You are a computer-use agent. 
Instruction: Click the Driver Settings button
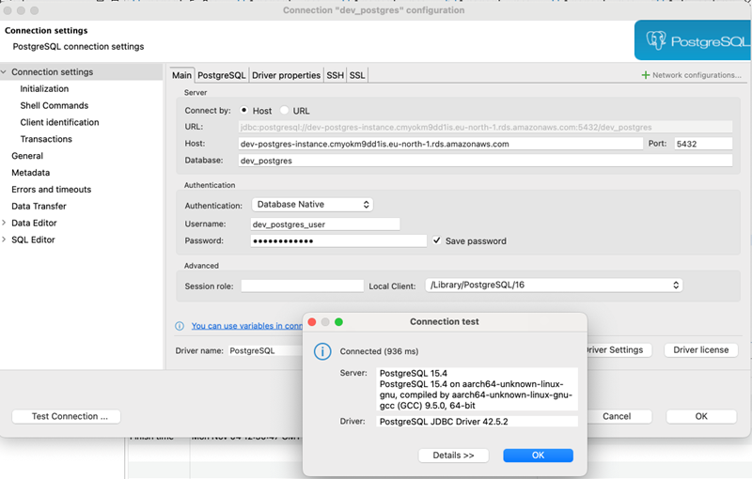tap(619, 350)
